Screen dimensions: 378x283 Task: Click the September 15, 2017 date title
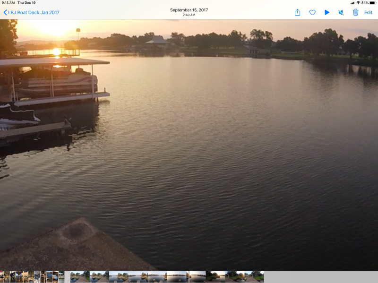pos(189,10)
